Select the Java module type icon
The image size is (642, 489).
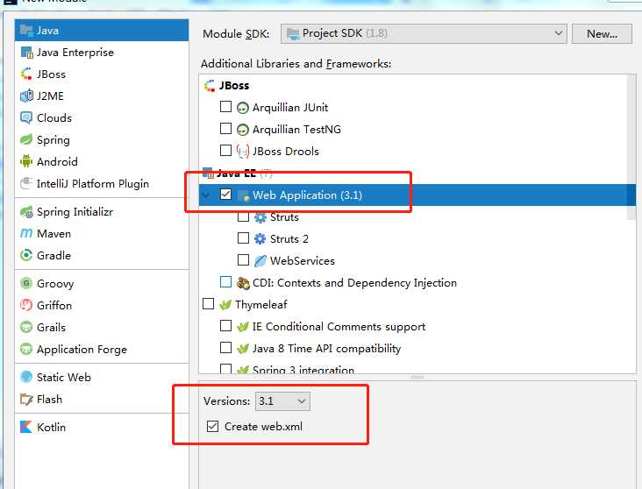point(26,31)
